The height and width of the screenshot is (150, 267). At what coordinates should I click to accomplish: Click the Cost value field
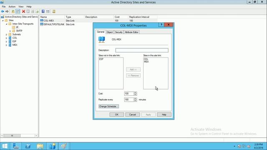pos(129,93)
